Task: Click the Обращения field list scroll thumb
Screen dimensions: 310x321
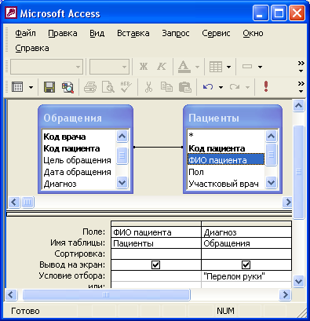Action: click(122, 155)
